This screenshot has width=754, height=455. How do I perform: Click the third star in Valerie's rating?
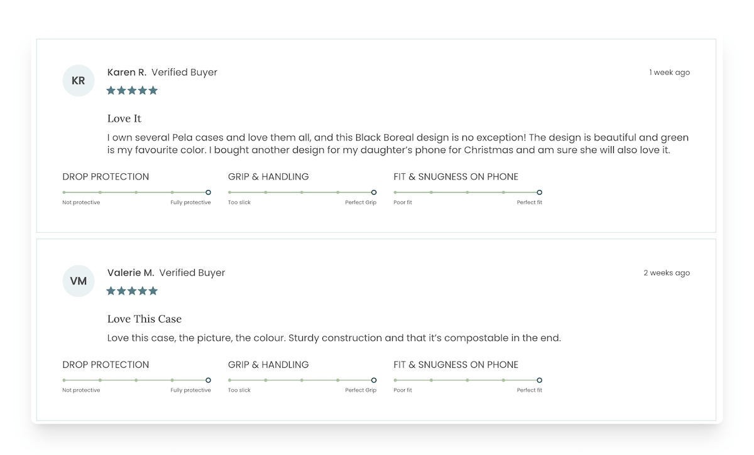(133, 291)
